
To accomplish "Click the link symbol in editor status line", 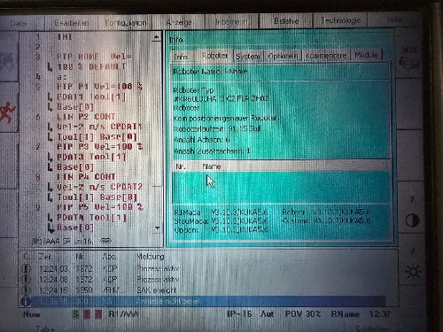I will pyautogui.click(x=106, y=241).
